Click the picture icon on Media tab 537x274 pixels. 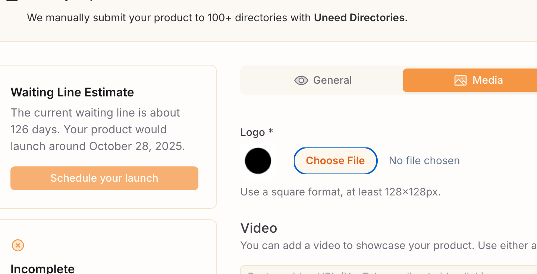click(x=460, y=80)
